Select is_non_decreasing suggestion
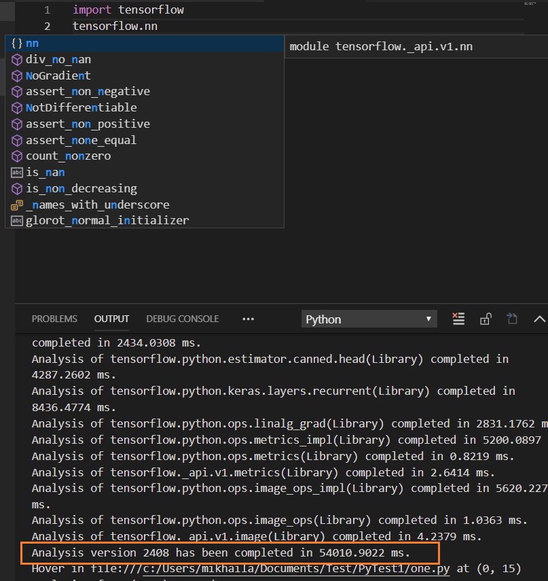The height and width of the screenshot is (581, 548). 145,189
